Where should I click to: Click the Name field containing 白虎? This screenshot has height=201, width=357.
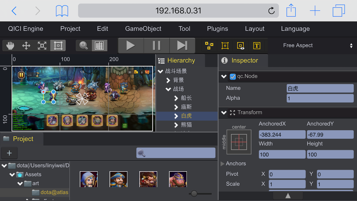point(320,88)
